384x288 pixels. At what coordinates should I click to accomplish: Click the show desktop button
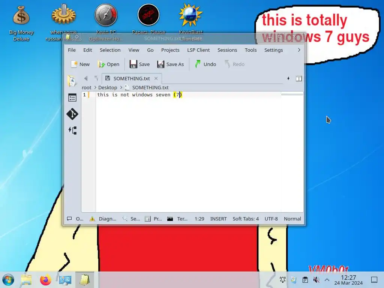pos(374,280)
